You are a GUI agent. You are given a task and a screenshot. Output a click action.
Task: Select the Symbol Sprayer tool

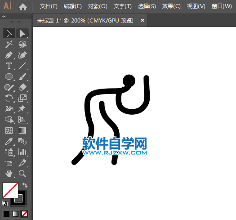click(x=9, y=152)
